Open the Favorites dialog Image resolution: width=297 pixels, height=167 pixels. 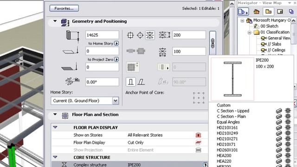64,8
